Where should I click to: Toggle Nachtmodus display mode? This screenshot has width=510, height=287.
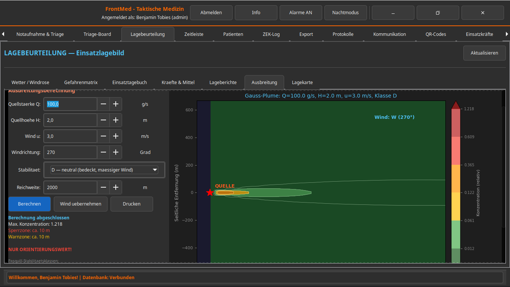(x=345, y=13)
